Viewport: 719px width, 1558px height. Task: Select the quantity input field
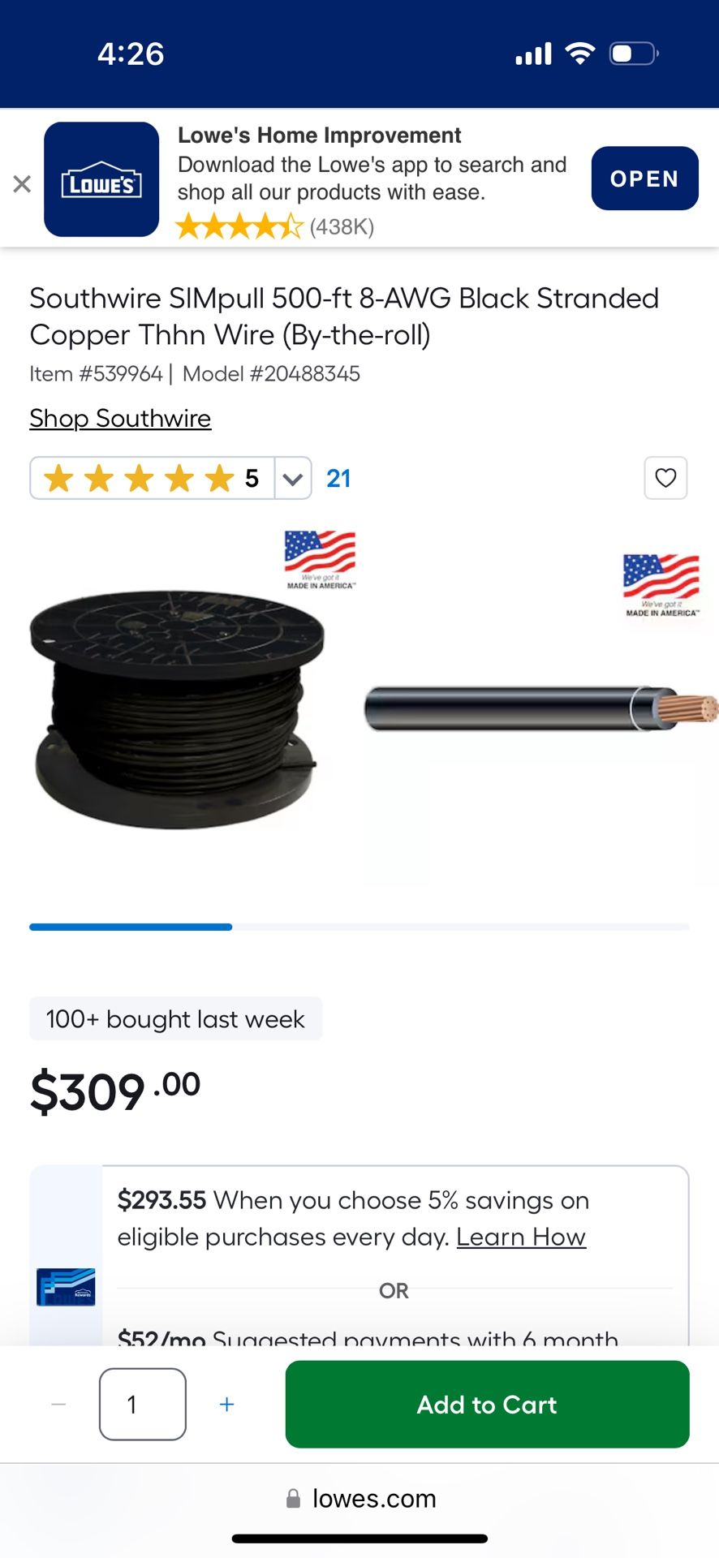143,1404
